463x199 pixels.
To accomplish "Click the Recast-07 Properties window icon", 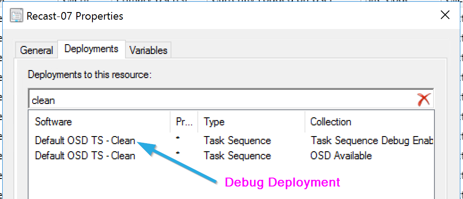I will 17,17.
